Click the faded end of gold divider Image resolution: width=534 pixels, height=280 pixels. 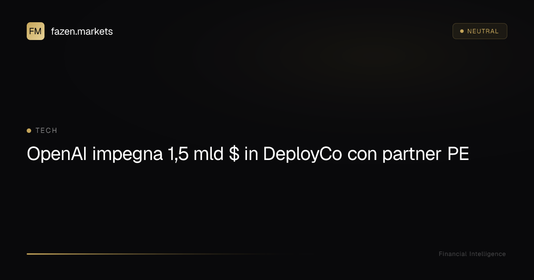267,254
